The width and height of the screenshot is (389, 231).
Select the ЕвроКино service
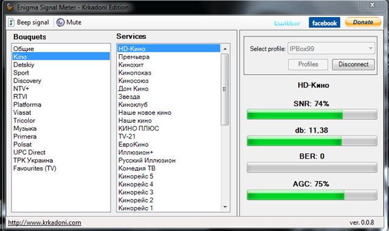click(x=169, y=144)
